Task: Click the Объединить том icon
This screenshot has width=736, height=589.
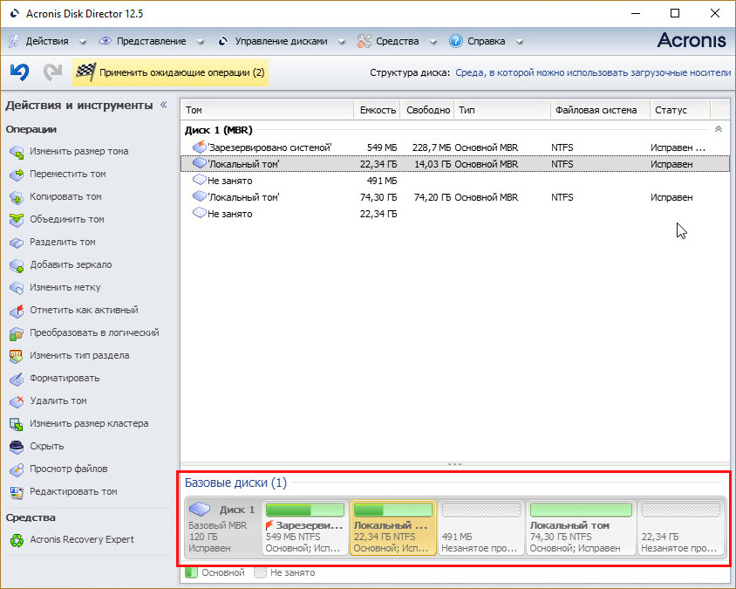Action: [17, 220]
